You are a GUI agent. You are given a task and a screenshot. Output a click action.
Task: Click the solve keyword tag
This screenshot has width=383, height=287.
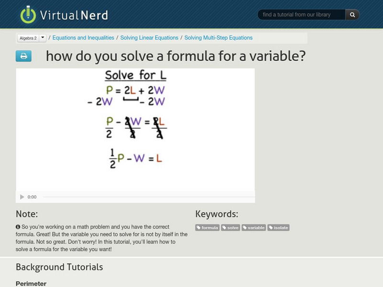(x=230, y=228)
